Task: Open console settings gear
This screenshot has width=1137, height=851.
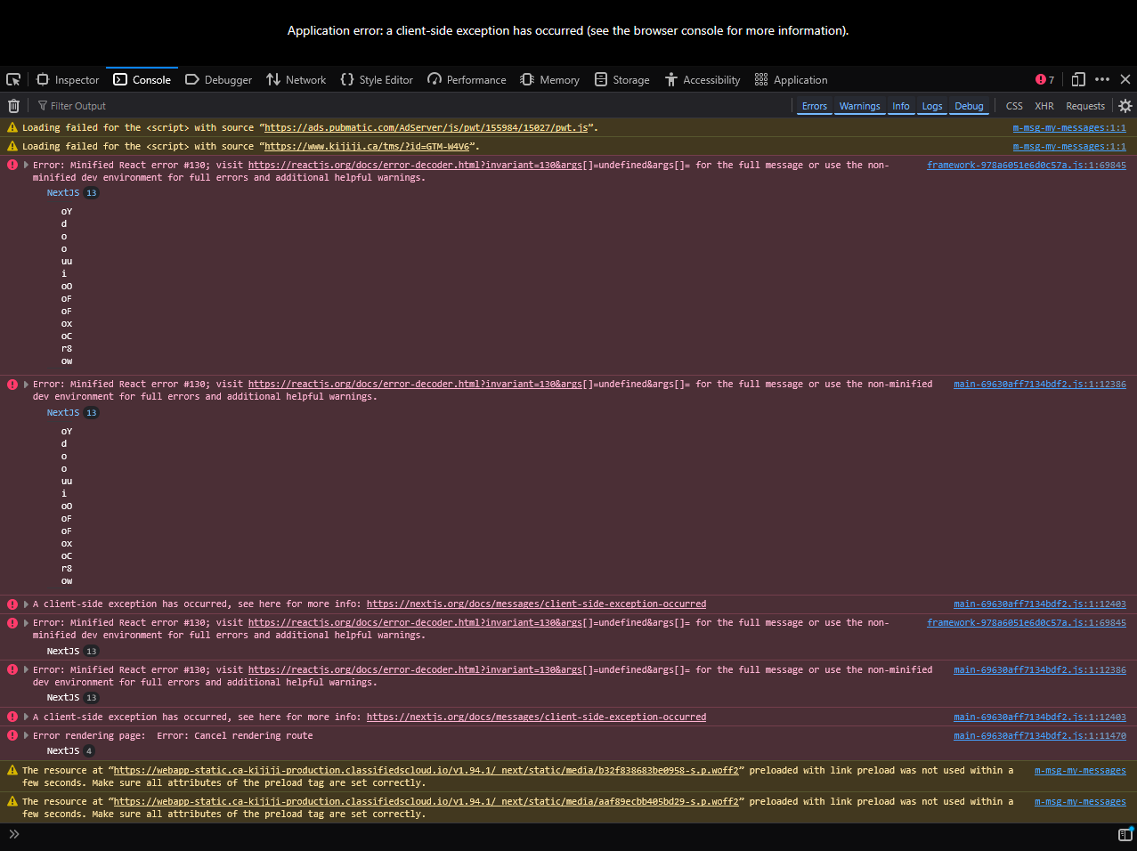Action: click(1125, 106)
